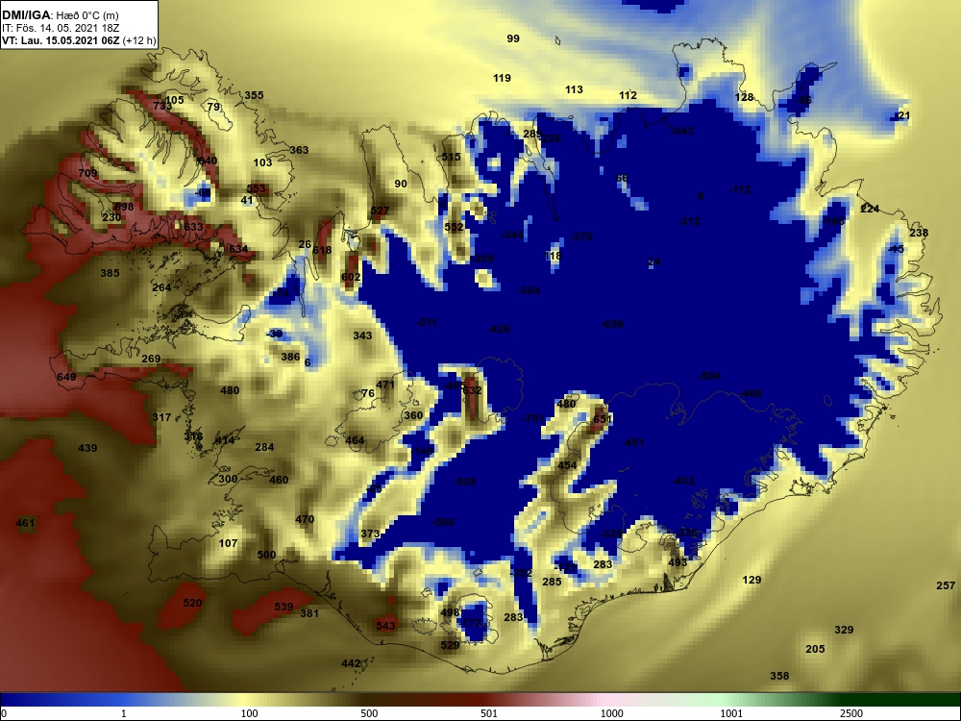Click the map value 257
Image resolution: width=961 pixels, height=721 pixels.
[x=946, y=586]
